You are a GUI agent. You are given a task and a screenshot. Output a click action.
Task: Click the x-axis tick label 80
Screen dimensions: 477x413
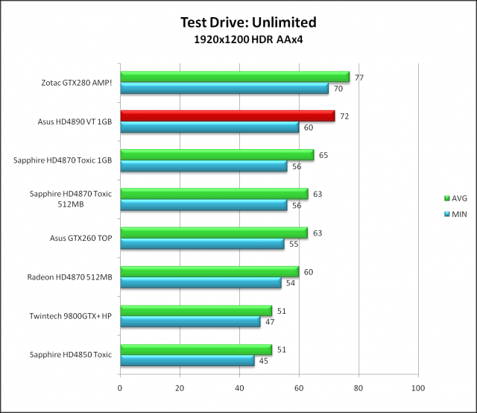[x=358, y=388]
